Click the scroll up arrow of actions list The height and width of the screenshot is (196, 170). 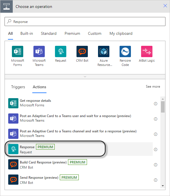[163, 99]
